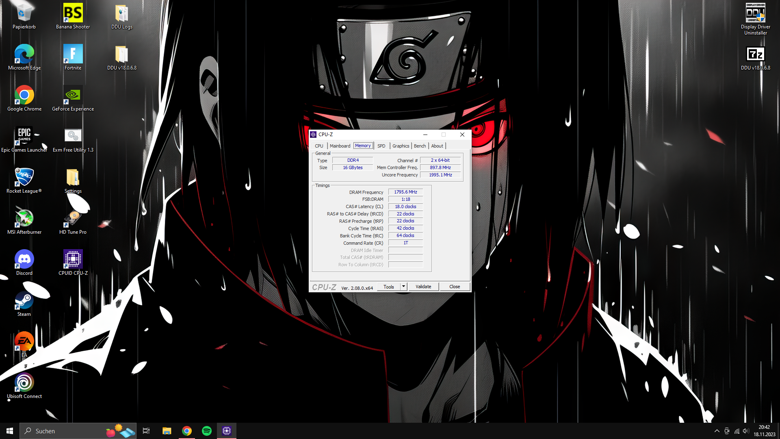Switch to the SPD tab
780x439 pixels.
click(x=381, y=146)
